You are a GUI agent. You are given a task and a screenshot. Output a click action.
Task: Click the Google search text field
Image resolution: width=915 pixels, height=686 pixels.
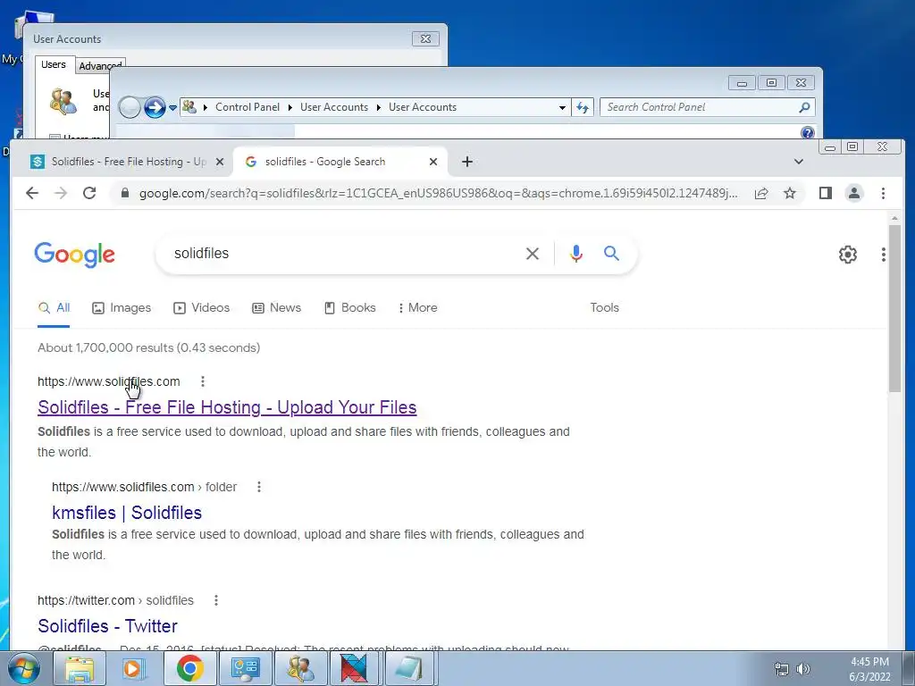click(x=344, y=253)
